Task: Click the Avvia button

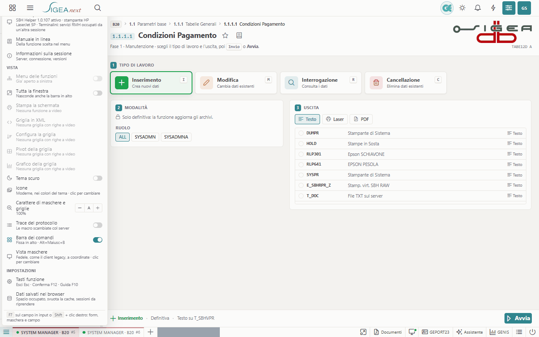Action: pos(518,318)
